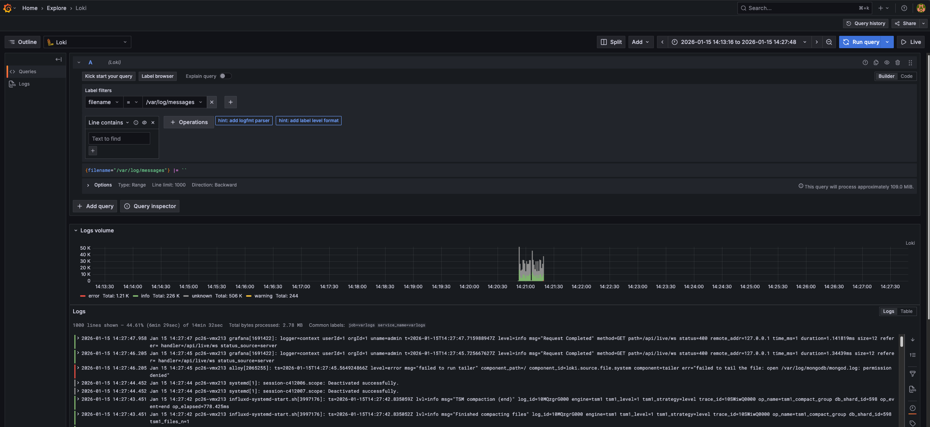The image size is (930, 427).
Task: Switch logs view to Table
Action: tap(906, 311)
